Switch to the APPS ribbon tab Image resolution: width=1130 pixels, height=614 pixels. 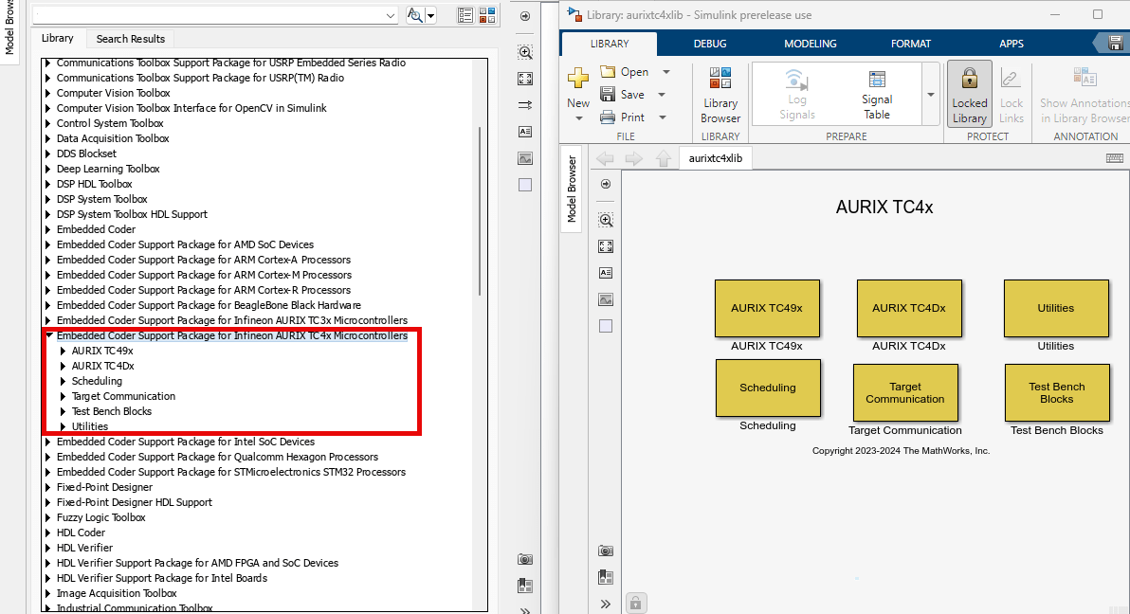tap(1012, 44)
